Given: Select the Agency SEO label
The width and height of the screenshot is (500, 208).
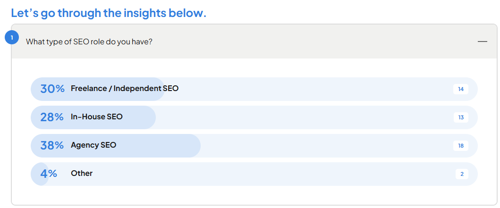Looking at the screenshot, I should [93, 145].
